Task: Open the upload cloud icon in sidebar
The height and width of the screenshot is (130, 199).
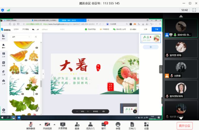Action: (x=3, y=82)
